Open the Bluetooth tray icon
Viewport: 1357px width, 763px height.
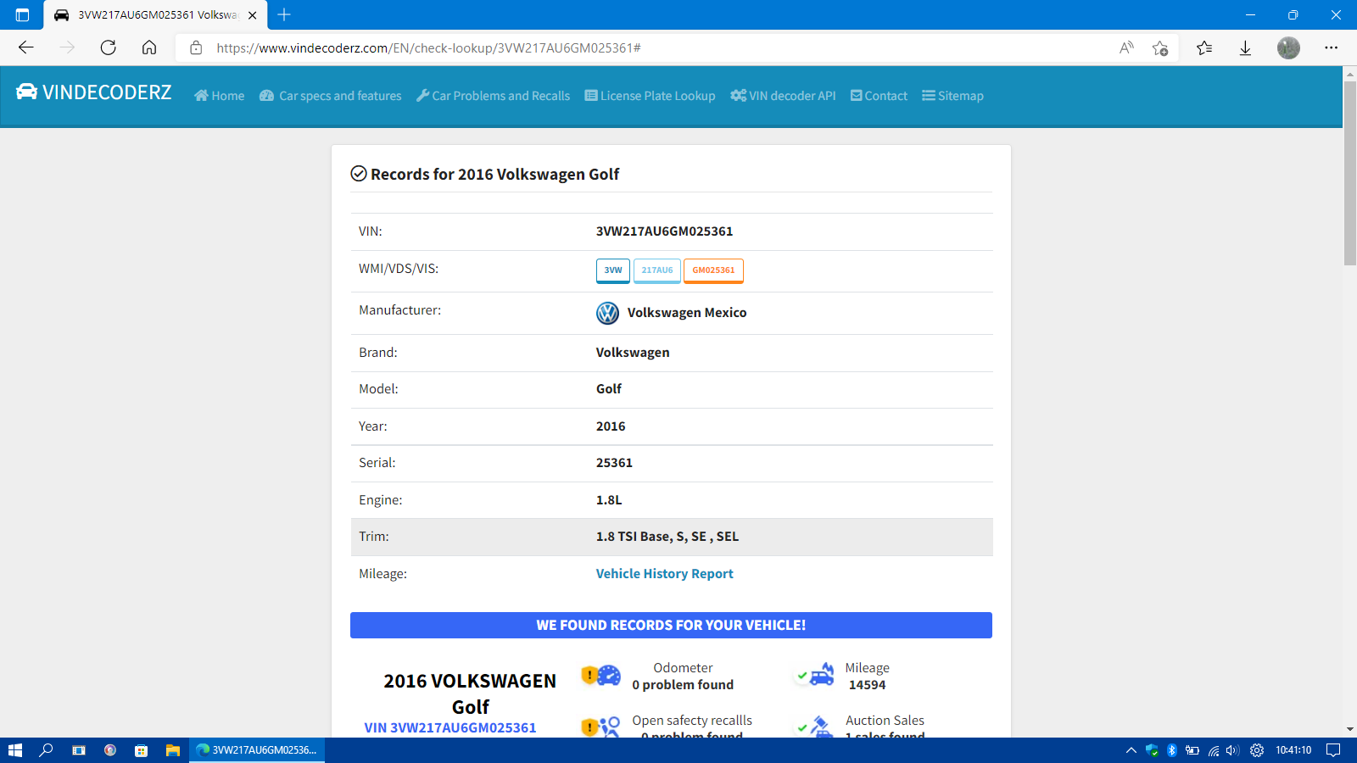click(1172, 750)
